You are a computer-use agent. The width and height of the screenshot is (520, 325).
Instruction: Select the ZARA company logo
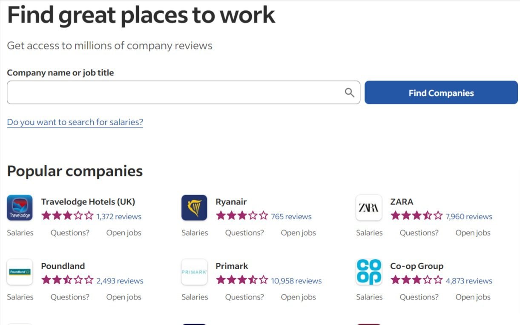click(x=369, y=207)
